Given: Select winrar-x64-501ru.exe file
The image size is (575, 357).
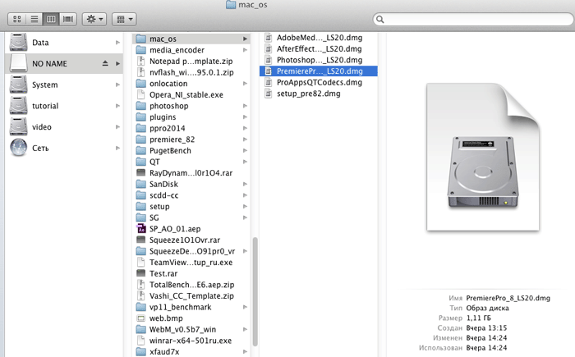Looking at the screenshot, I should click(x=191, y=341).
